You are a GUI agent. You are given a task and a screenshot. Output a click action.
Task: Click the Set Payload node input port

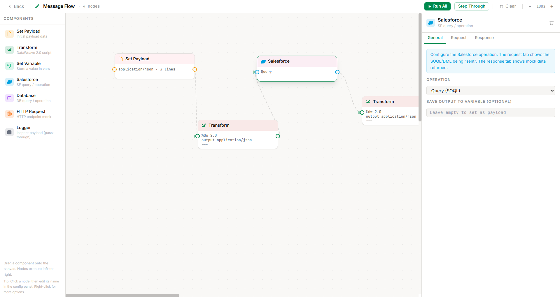click(x=114, y=69)
